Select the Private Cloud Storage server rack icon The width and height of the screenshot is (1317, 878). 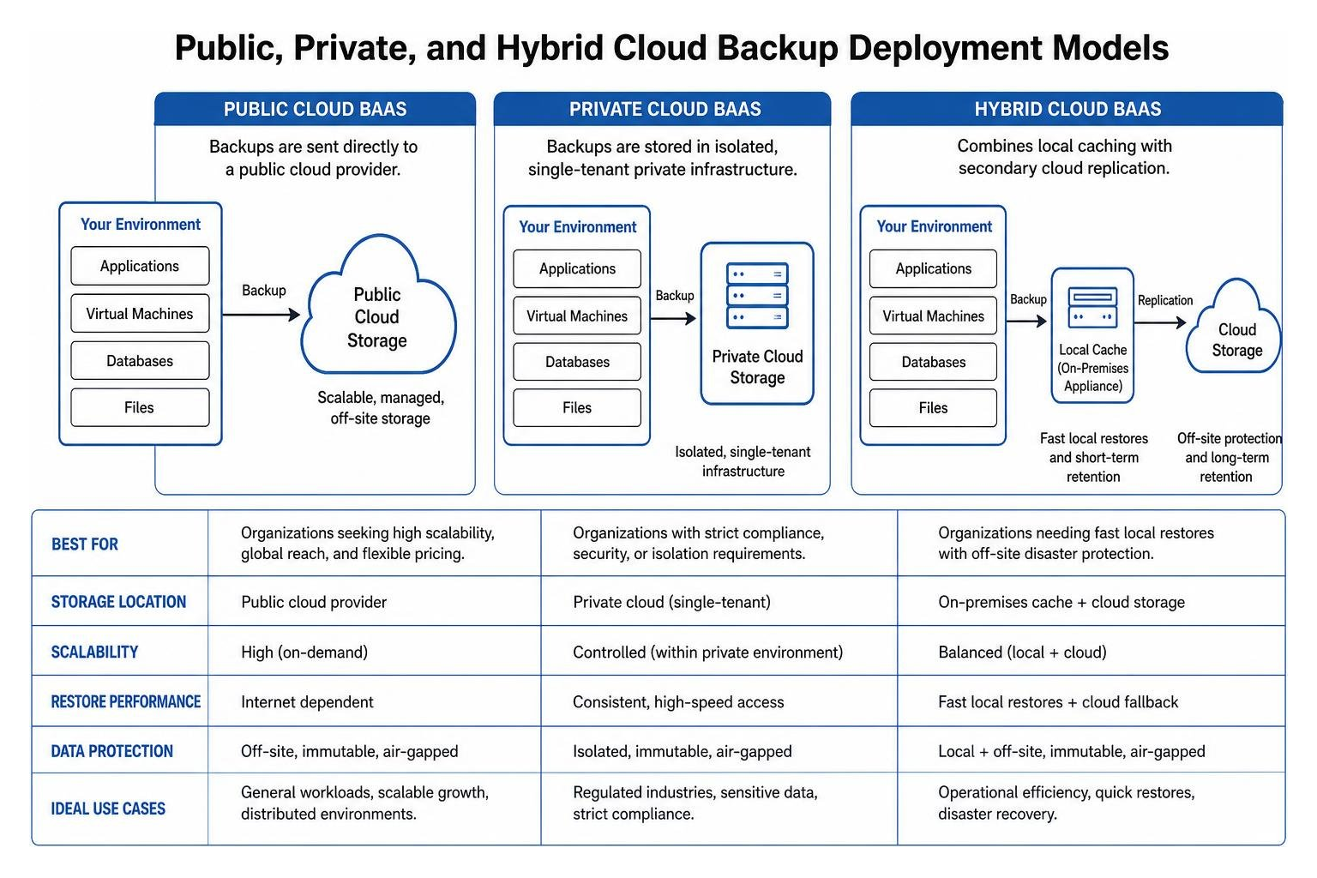tap(757, 296)
